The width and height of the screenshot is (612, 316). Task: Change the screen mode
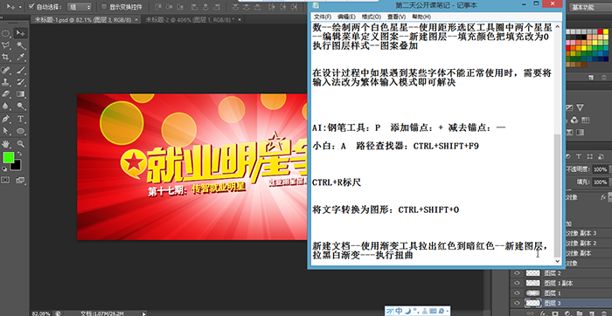click(20, 180)
